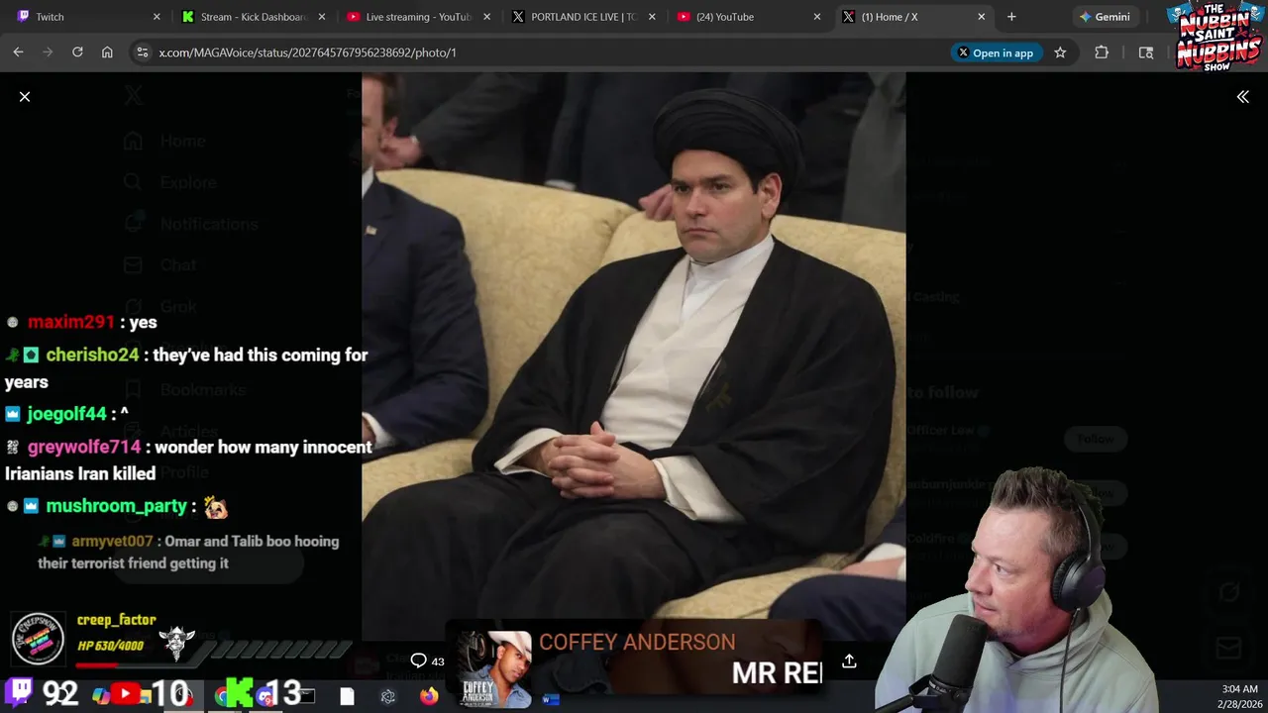This screenshot has height=713, width=1268.
Task: Click the dimmed Bookmarks link in X sidebar
Action: (x=202, y=390)
